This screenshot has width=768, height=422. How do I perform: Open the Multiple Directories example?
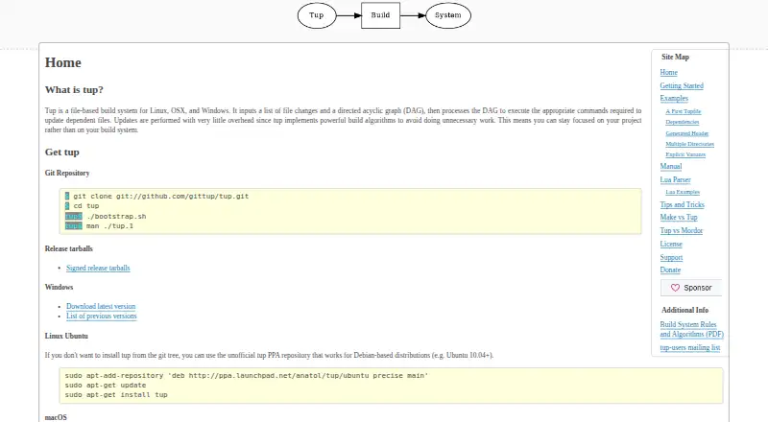pyautogui.click(x=689, y=144)
